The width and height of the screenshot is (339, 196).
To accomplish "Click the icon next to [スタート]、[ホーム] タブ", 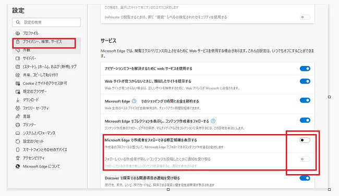I will click(x=18, y=67).
